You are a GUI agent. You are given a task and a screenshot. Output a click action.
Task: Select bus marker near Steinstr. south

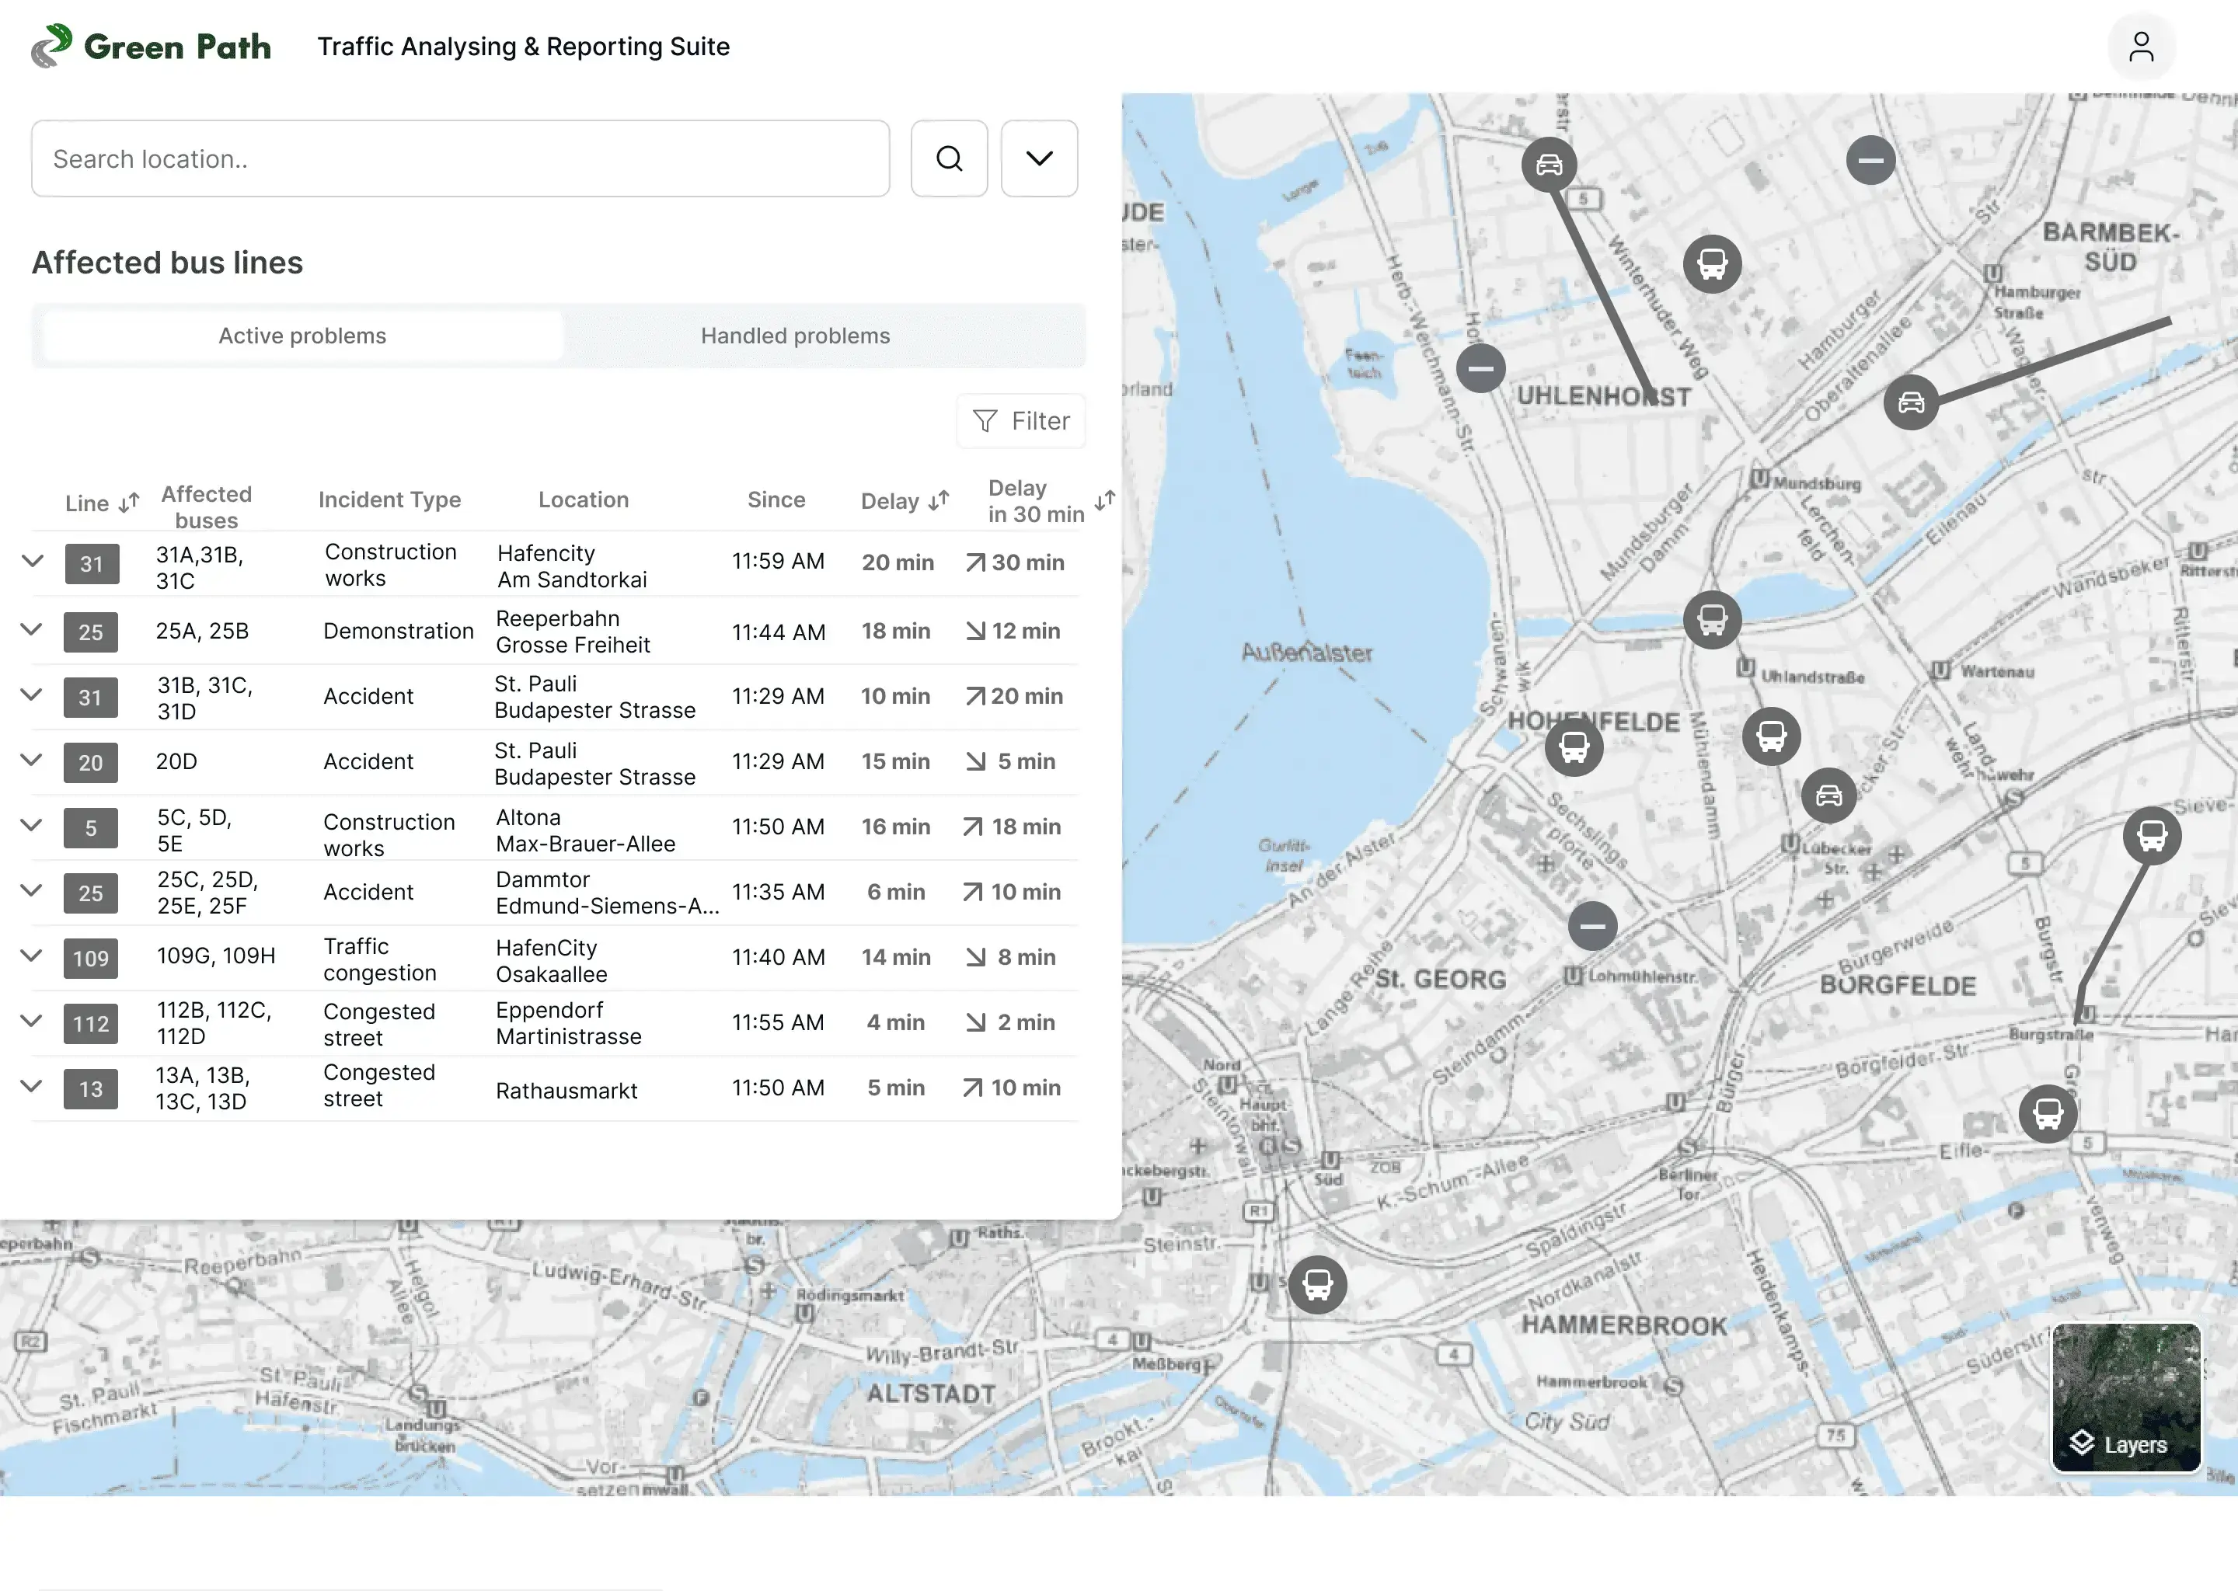[x=1317, y=1284]
